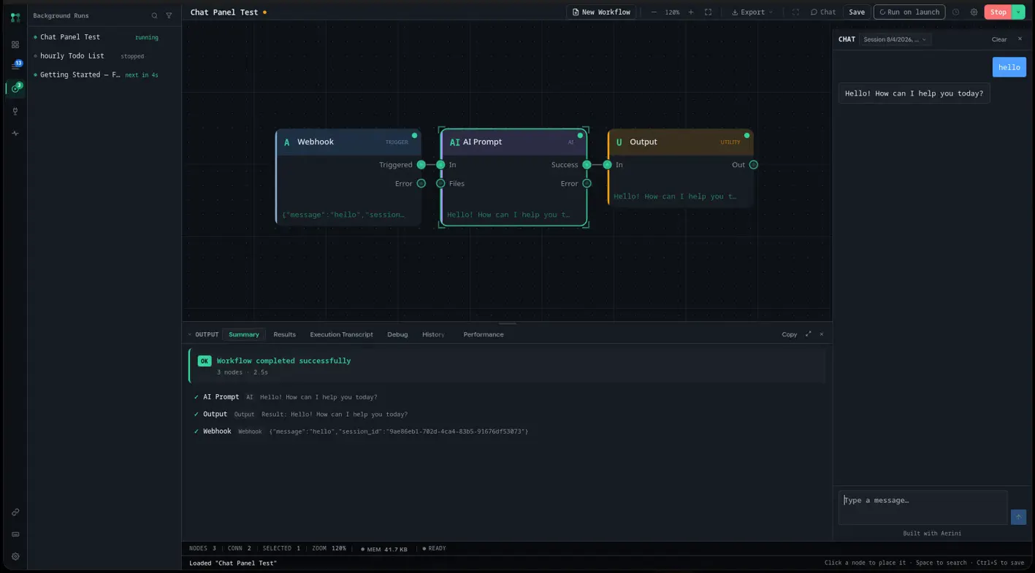Click the search icon in Background Runs
The height and width of the screenshot is (573, 1035).
pos(154,15)
